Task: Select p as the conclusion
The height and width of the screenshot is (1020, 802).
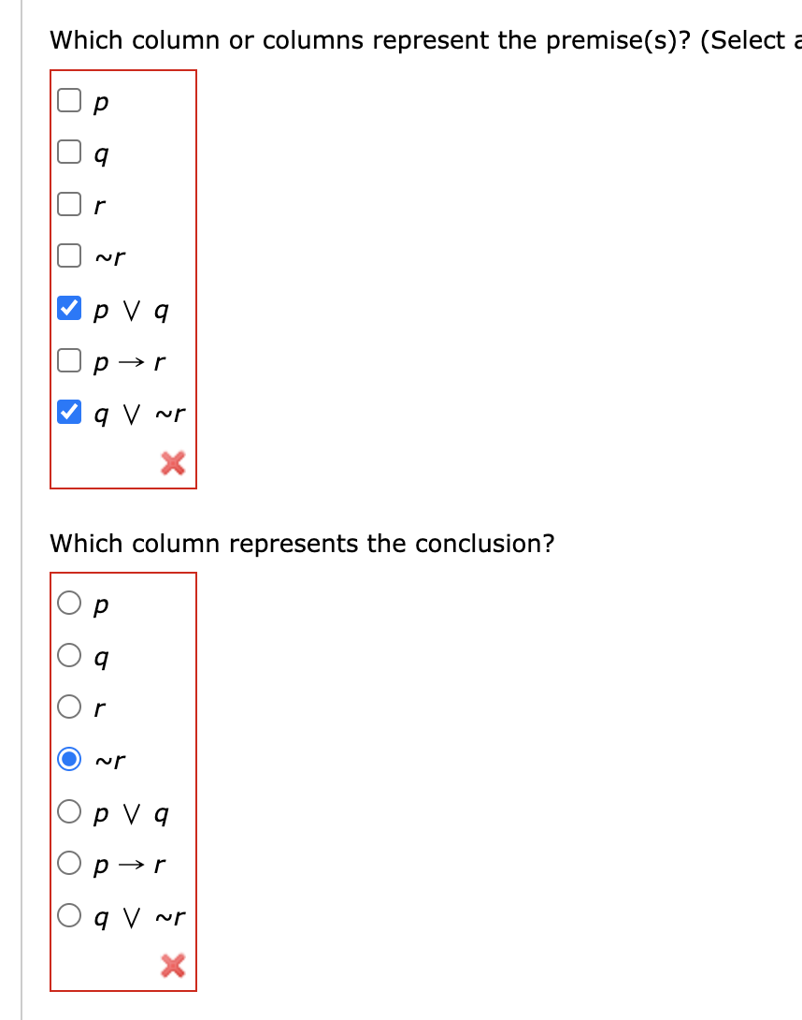Action: tap(68, 603)
